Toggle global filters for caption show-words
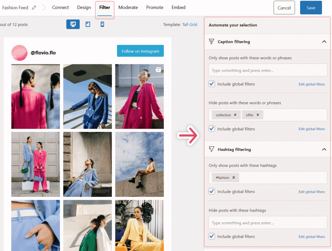 (212, 84)
